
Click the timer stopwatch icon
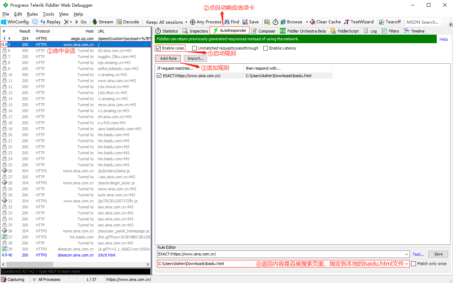click(276, 22)
